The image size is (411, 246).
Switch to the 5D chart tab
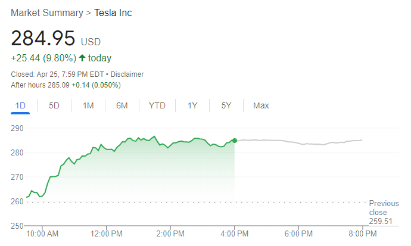tap(54, 106)
